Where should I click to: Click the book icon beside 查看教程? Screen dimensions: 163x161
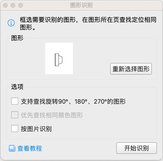point(12,148)
